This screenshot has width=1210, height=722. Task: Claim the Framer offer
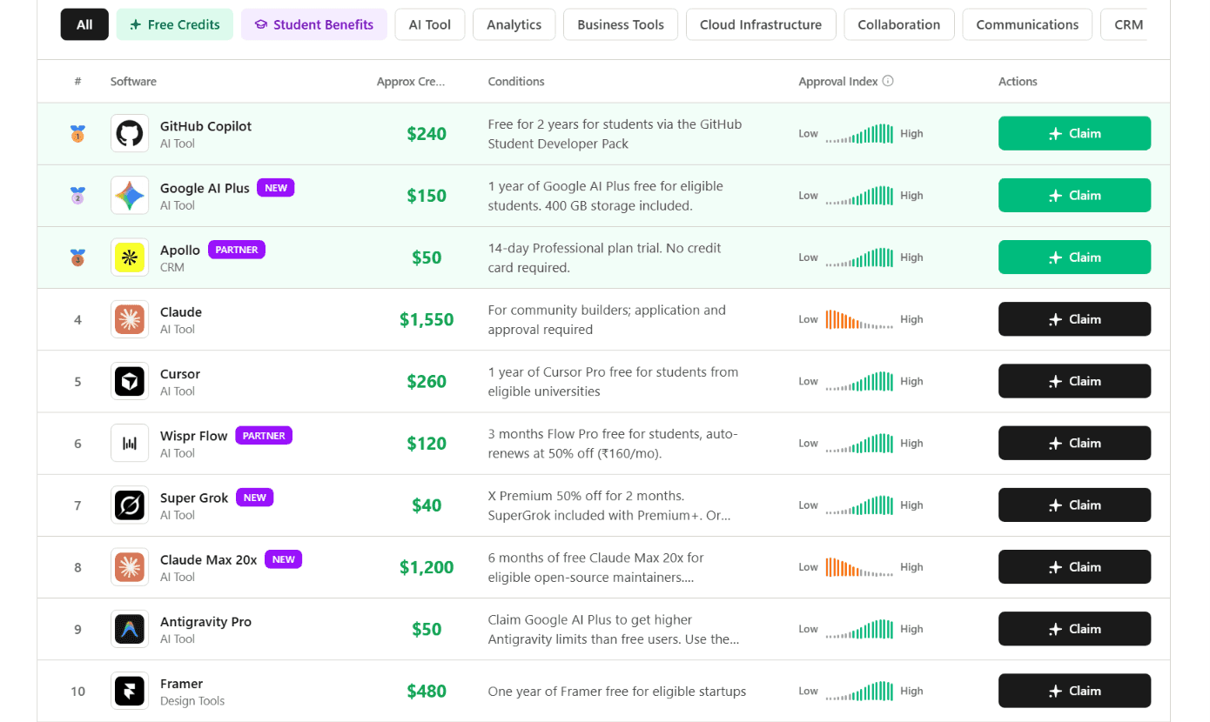1074,691
